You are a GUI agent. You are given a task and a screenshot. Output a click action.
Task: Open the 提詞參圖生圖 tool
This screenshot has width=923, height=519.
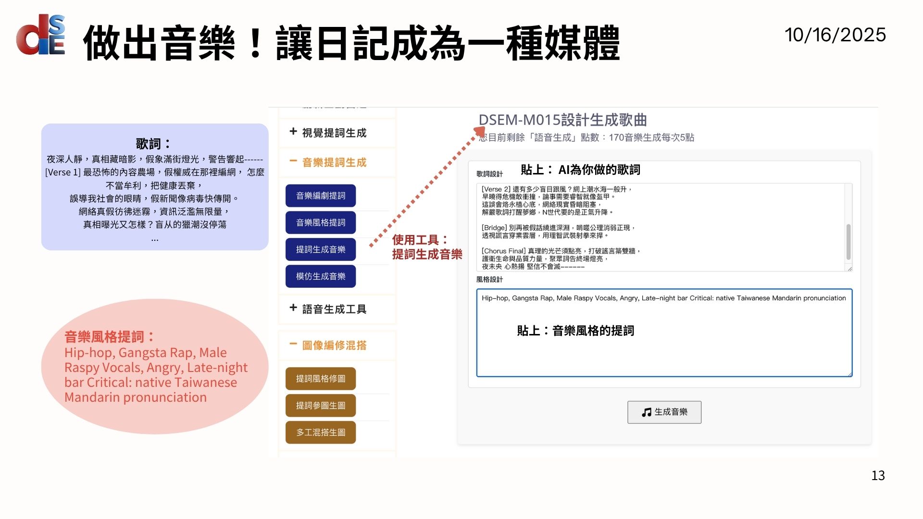click(321, 406)
